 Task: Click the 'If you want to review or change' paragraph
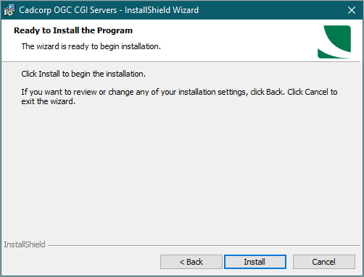coord(179,96)
